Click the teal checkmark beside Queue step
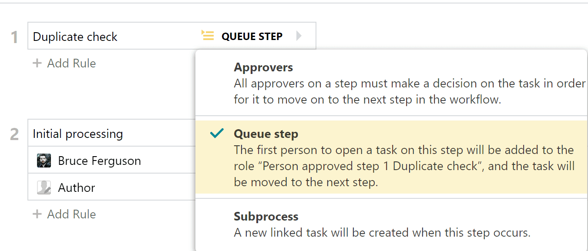 pos(216,134)
